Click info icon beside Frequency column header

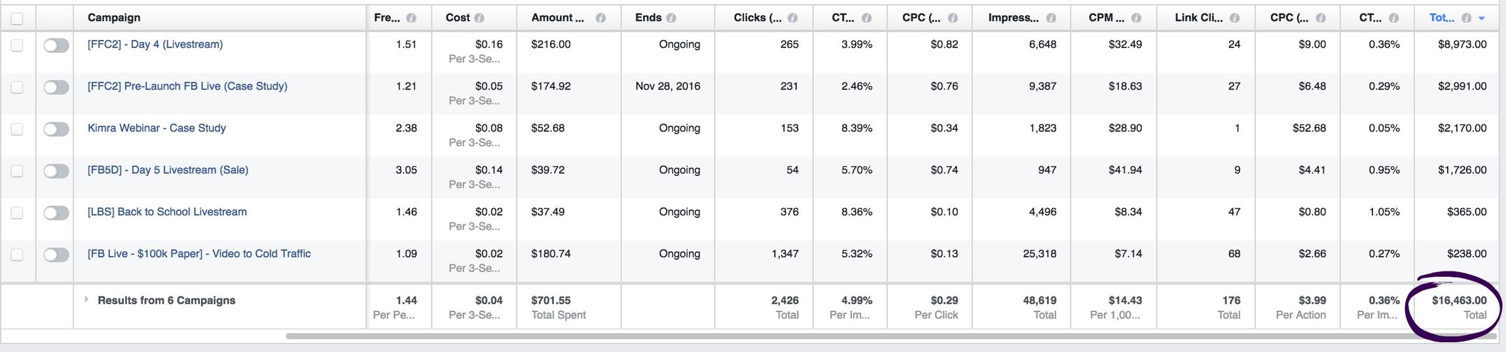[411, 18]
